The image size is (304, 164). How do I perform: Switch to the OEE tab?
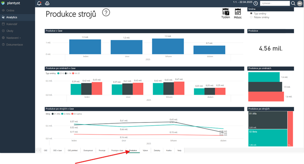45,150
